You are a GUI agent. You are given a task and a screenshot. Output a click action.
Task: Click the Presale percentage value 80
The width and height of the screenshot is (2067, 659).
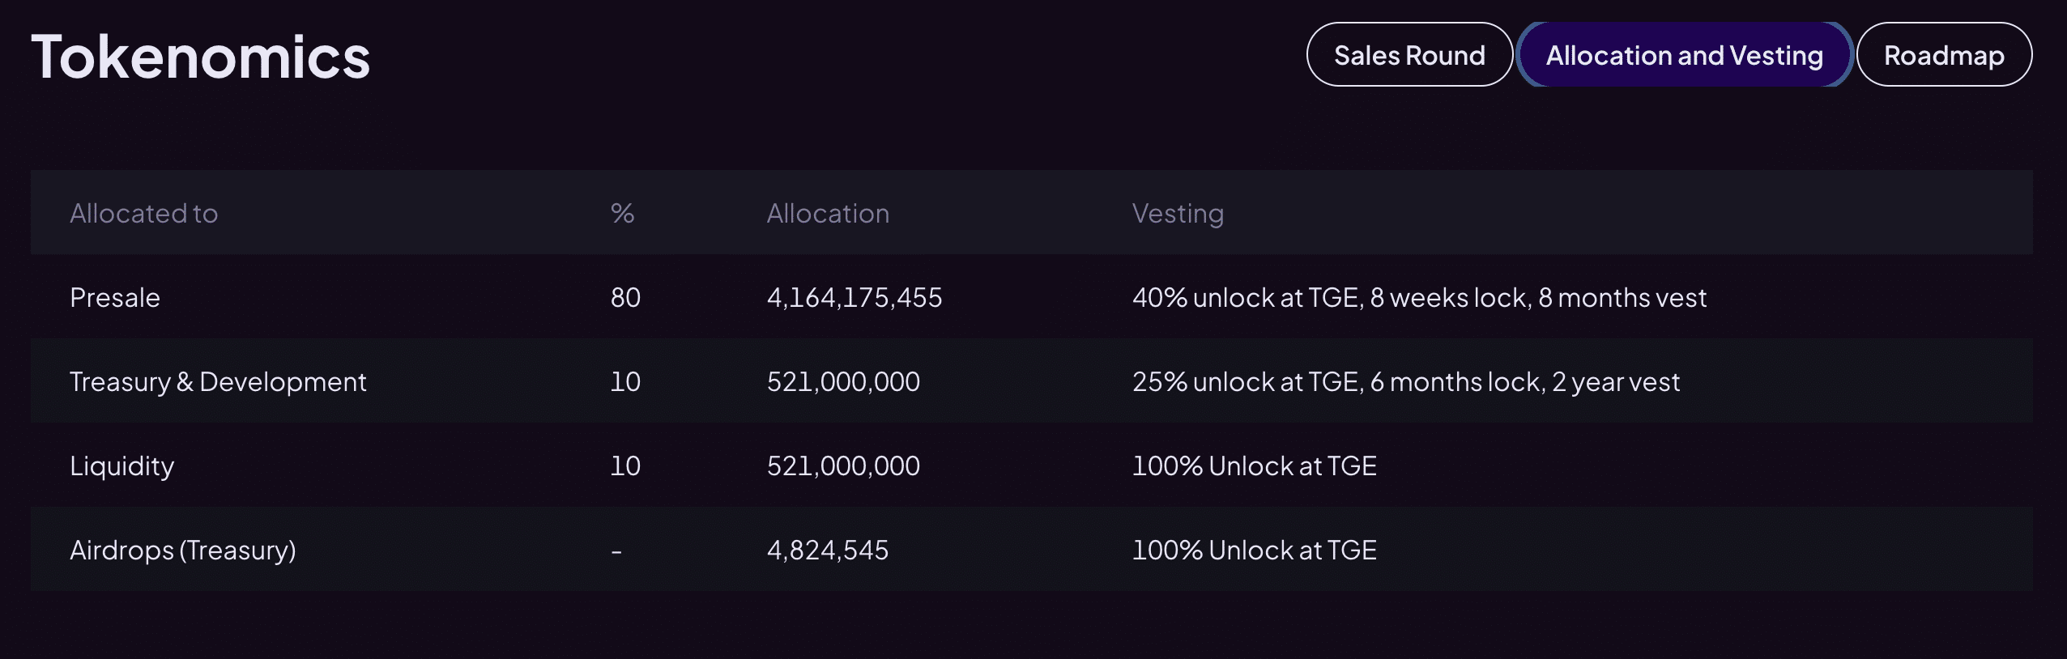pos(625,298)
